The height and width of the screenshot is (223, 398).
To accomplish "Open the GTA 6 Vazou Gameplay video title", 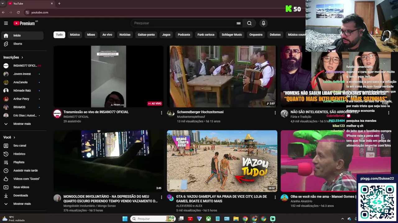I will coord(222,199).
